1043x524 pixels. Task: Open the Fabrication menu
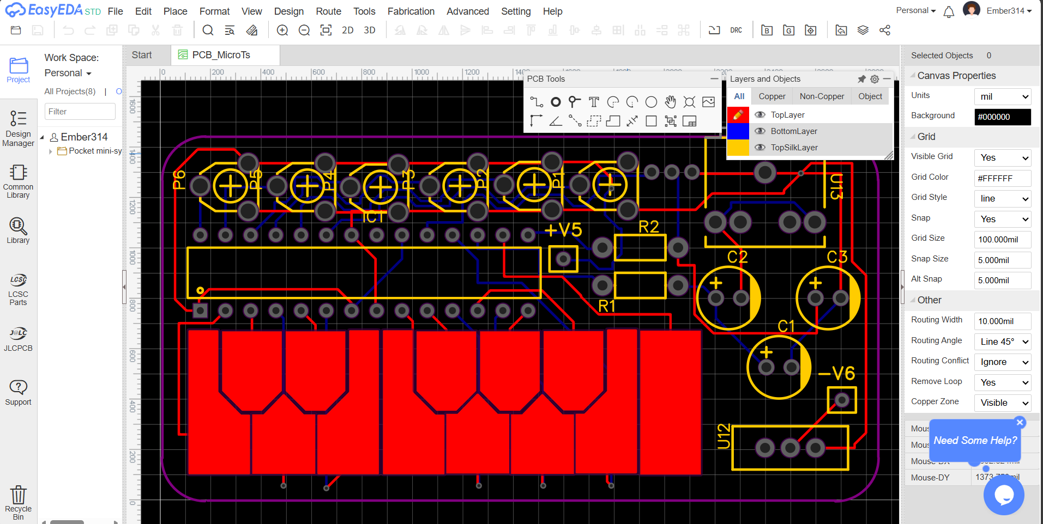[411, 11]
